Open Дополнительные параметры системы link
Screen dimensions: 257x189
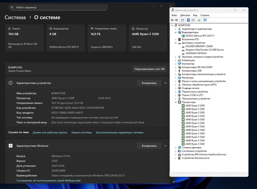tap(120, 132)
